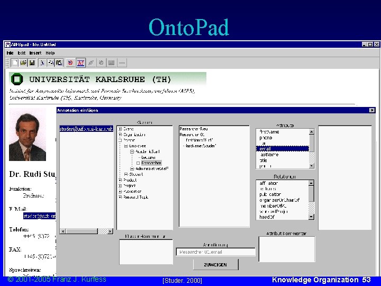Image resolution: width=381 pixels, height=286 pixels.
Task: Select title in the attributes list
Action: point(263,160)
